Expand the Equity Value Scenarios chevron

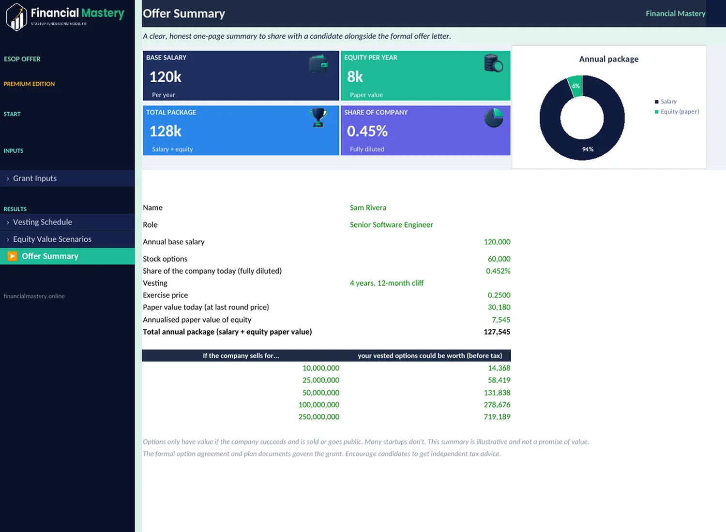click(x=8, y=239)
